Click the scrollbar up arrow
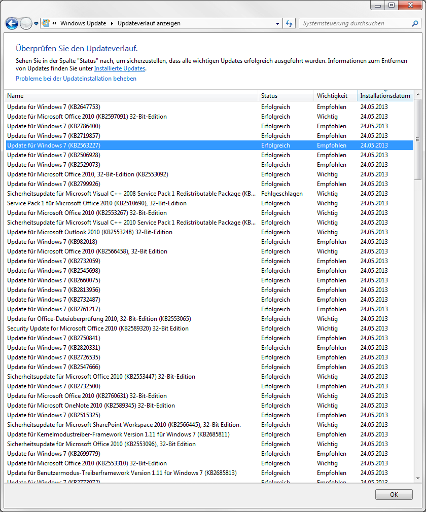This screenshot has height=512, width=426. [x=418, y=94]
